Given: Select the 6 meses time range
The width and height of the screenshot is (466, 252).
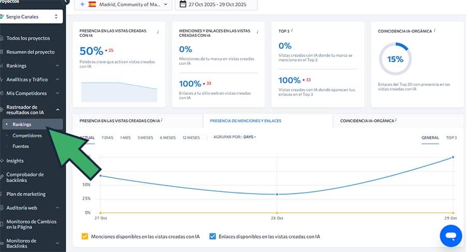Looking at the screenshot, I should [x=168, y=138].
